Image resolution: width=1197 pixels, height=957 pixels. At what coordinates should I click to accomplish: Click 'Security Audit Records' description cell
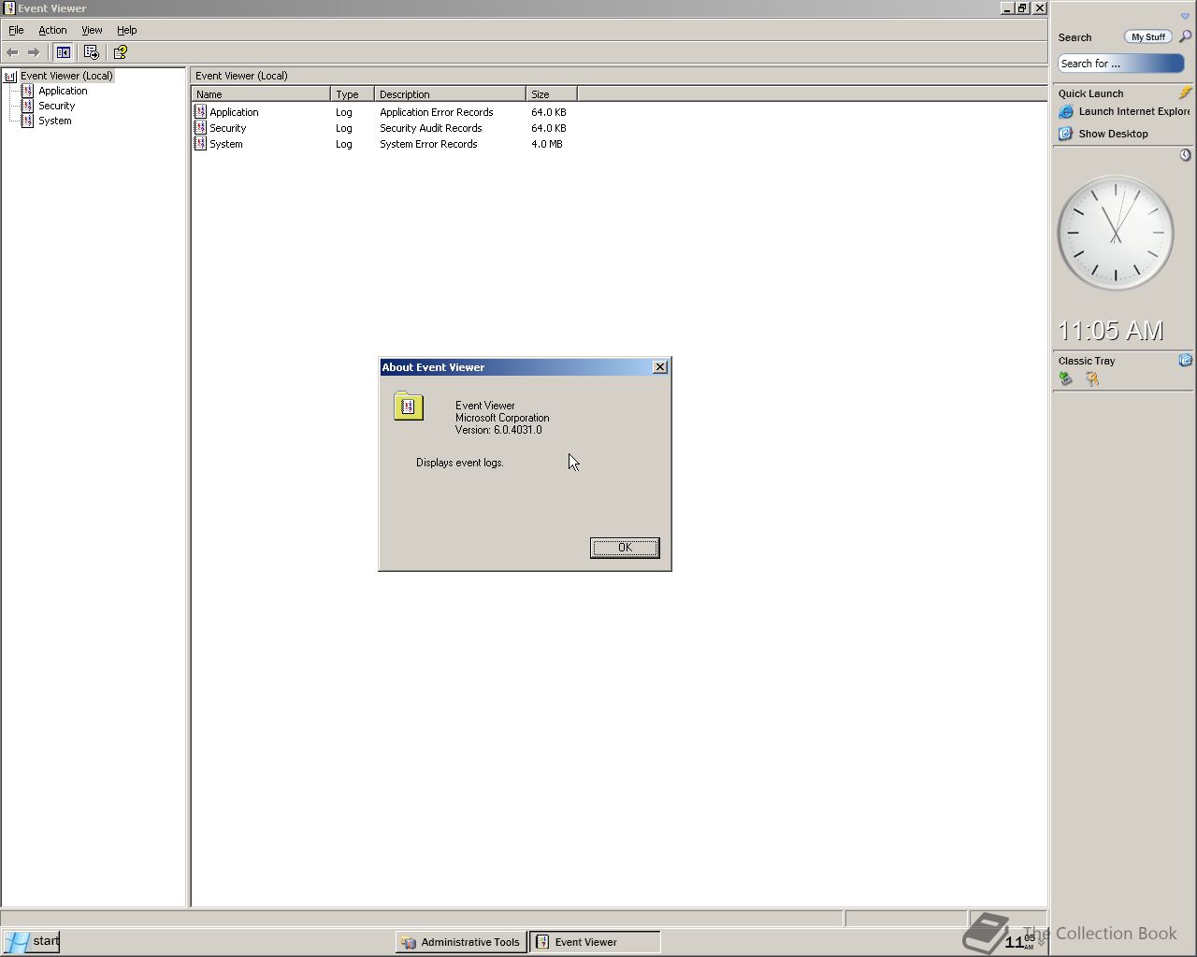tap(430, 128)
